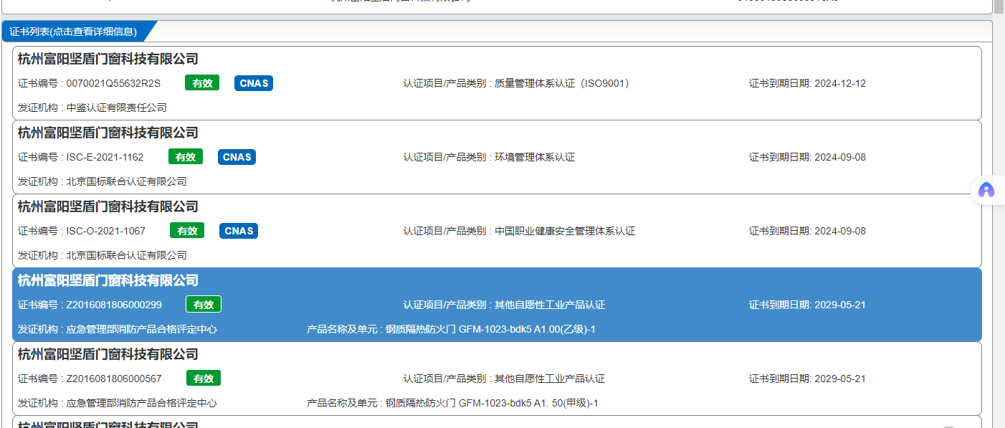Click the CNAS badge beside ISC-E-2021-1162

[x=237, y=157]
